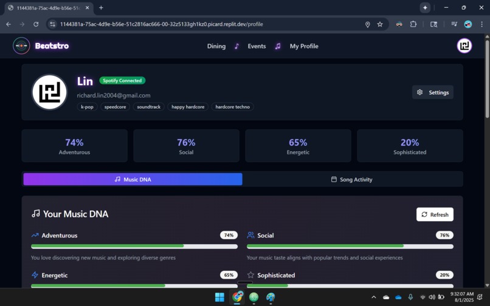490x306 pixels.
Task: Click the Spotify Connected badge
Action: 122,81
